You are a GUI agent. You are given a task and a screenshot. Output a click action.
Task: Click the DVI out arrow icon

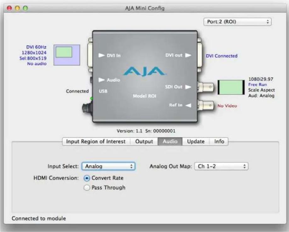[x=188, y=55]
